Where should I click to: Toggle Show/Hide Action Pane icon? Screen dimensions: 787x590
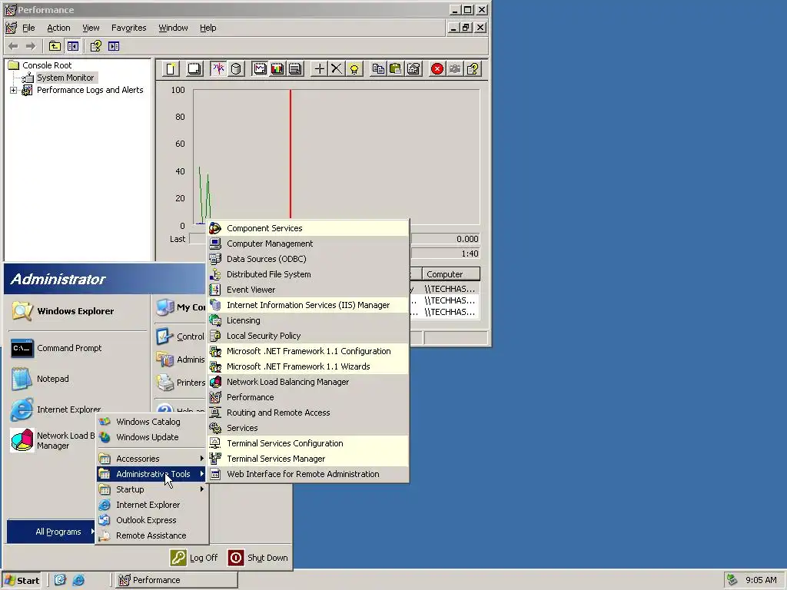[114, 46]
